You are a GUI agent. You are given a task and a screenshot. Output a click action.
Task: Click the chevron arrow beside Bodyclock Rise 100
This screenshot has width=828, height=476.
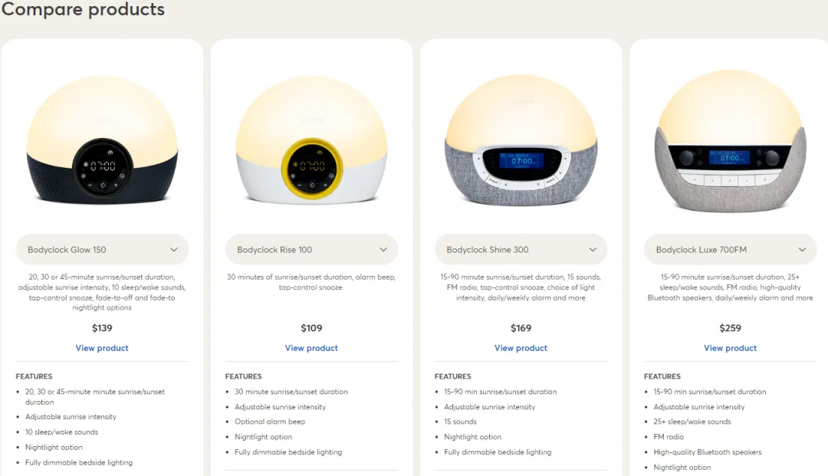(x=383, y=250)
